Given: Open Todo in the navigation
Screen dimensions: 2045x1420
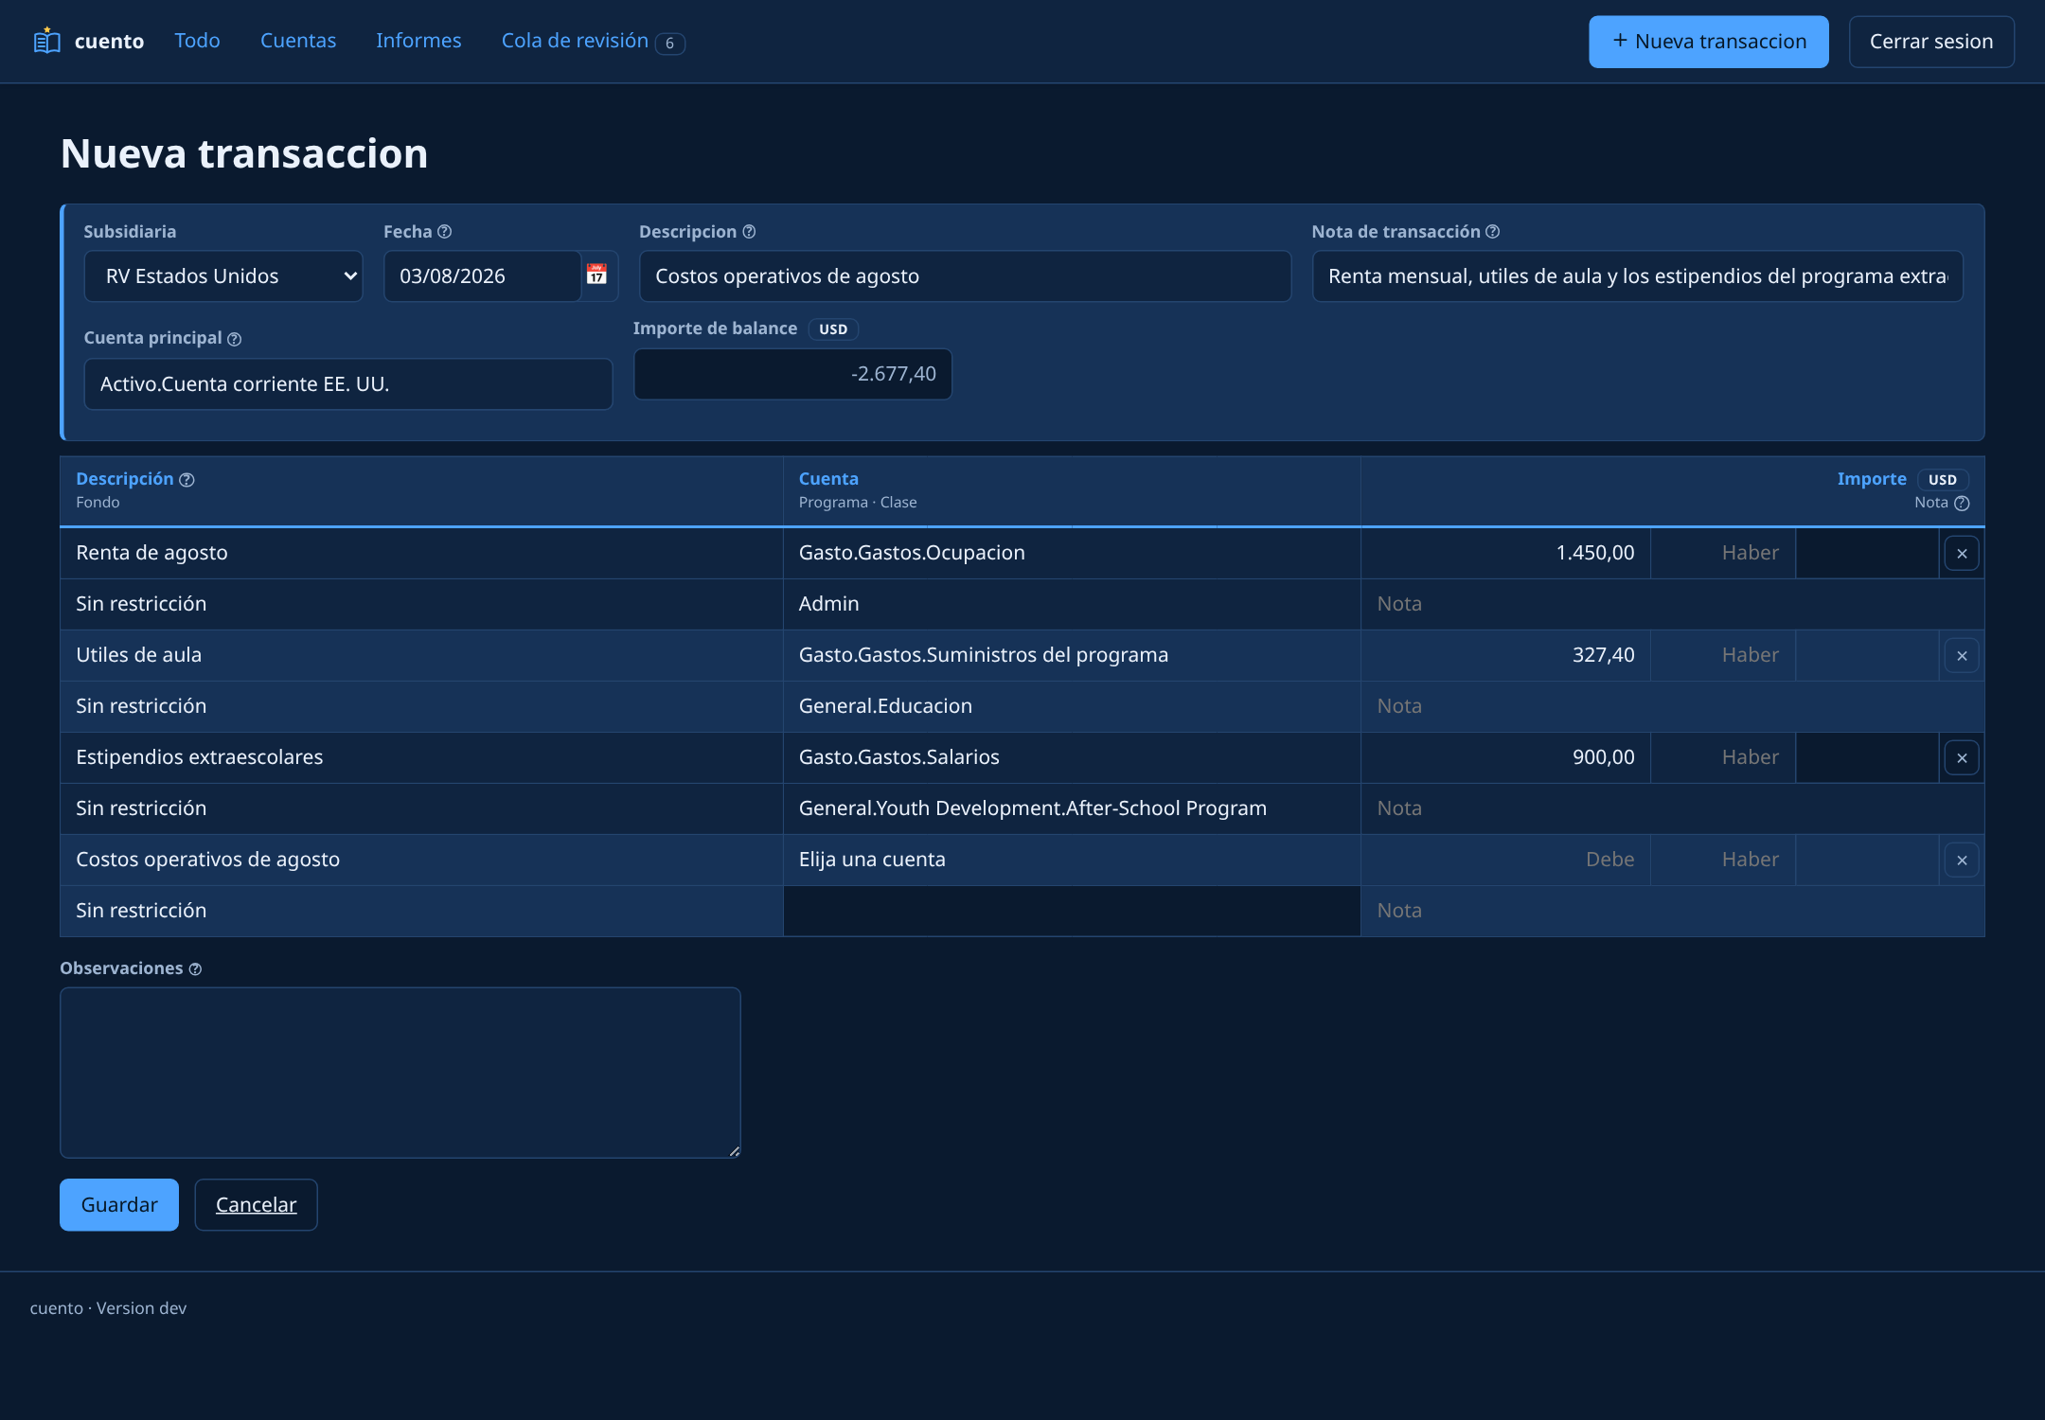Looking at the screenshot, I should point(197,41).
